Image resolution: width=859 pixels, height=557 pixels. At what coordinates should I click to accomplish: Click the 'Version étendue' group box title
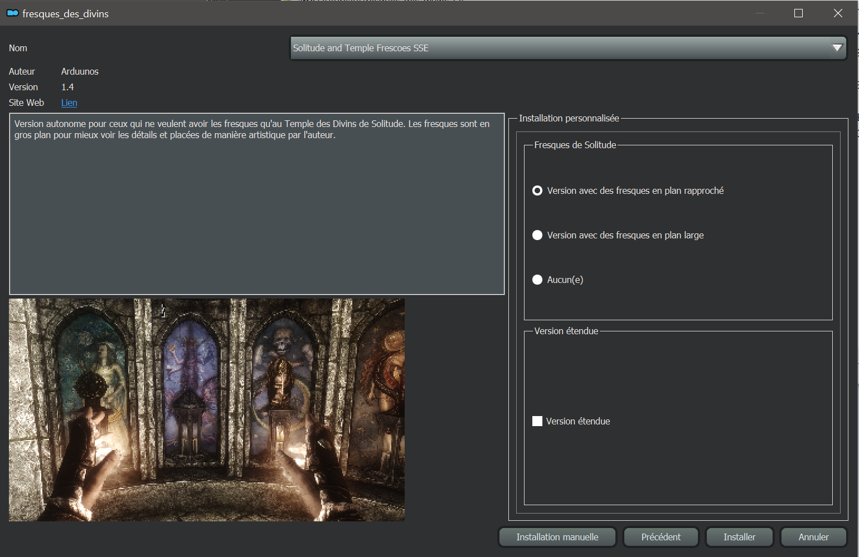click(566, 331)
